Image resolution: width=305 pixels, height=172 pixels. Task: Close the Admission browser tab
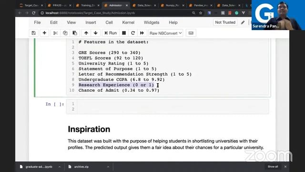point(127,5)
